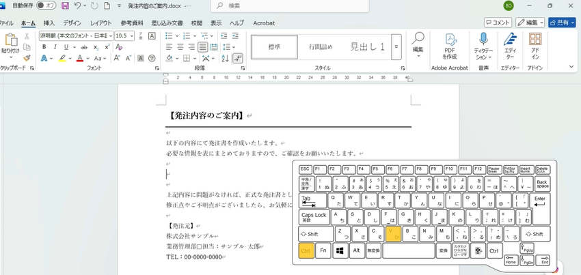Toggle strikethrough formatting
This screenshot has height=275, width=581.
point(84,47)
